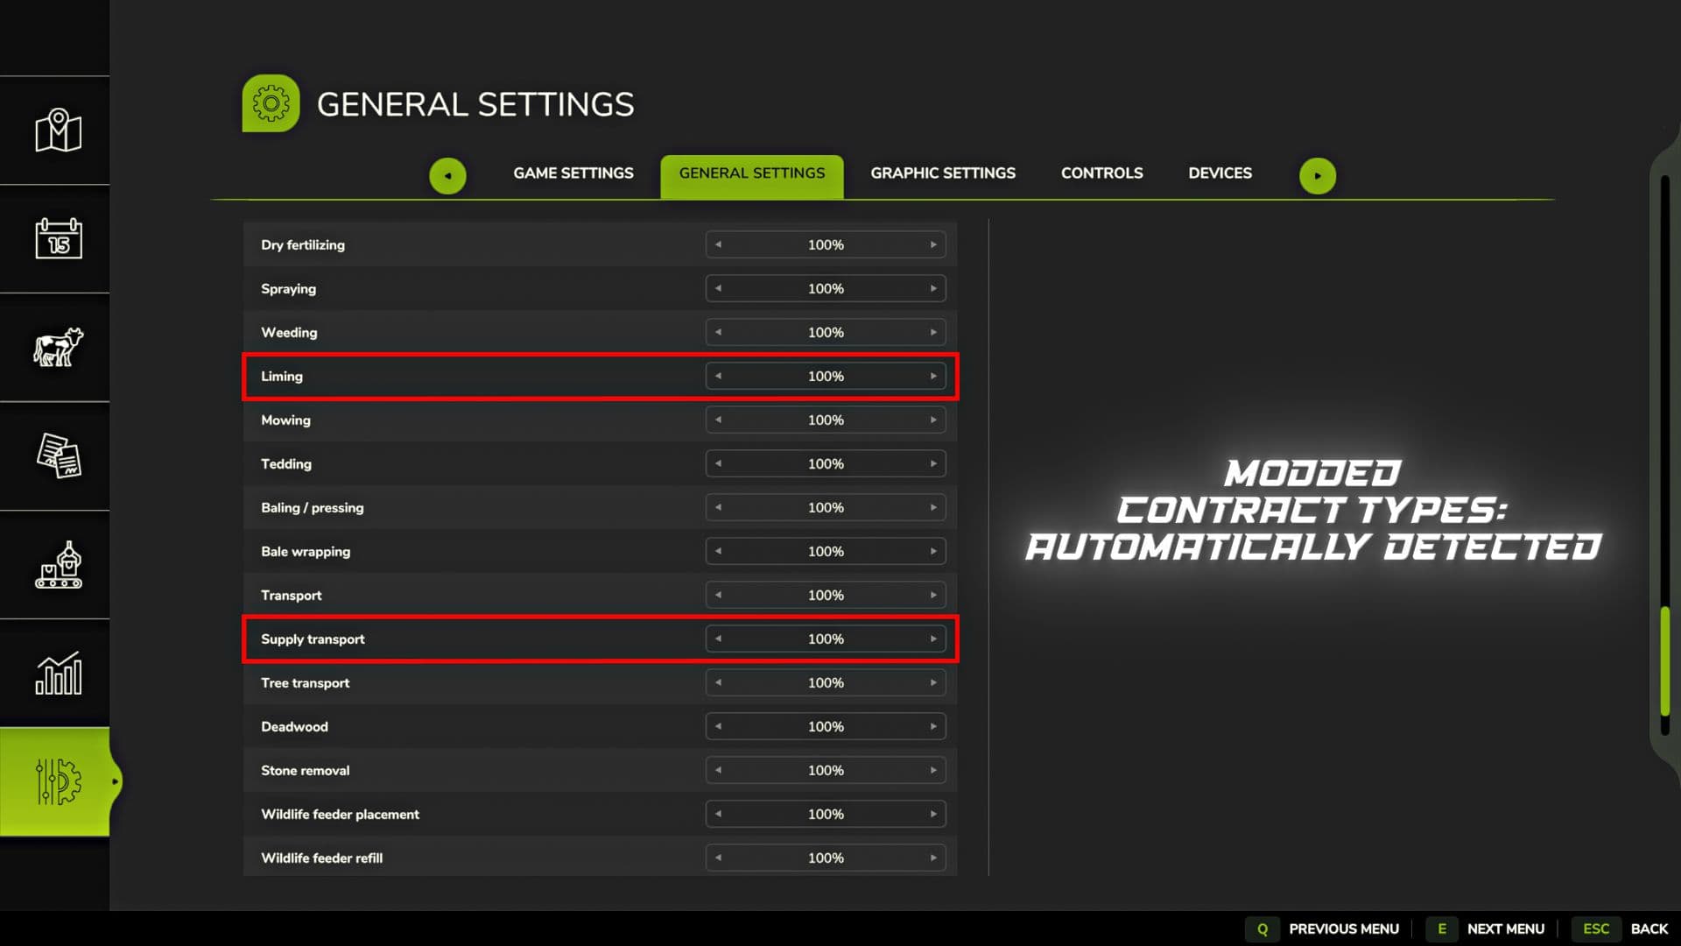Decrease the Transport percentage

coord(718,595)
